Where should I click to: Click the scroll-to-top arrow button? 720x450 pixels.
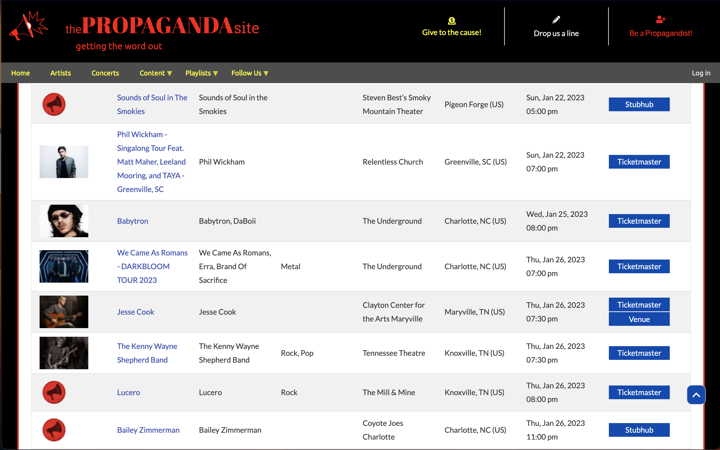[x=696, y=395]
